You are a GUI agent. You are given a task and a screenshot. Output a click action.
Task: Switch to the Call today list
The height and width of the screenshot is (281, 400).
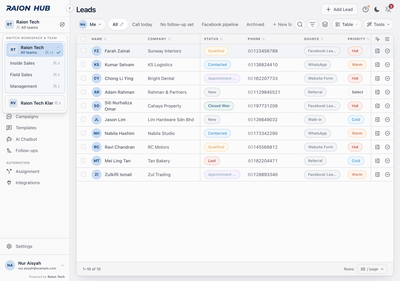point(142,24)
